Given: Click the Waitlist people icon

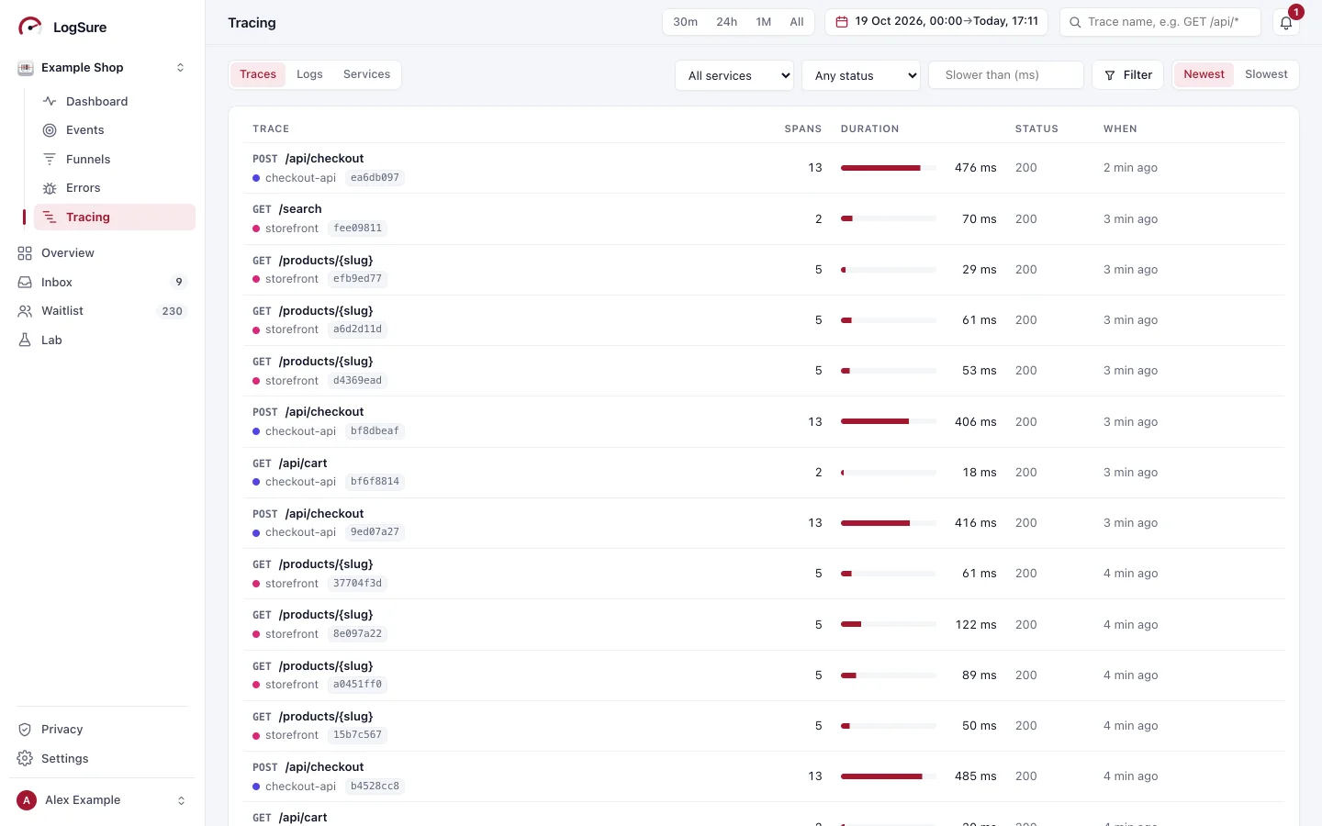Looking at the screenshot, I should (25, 311).
